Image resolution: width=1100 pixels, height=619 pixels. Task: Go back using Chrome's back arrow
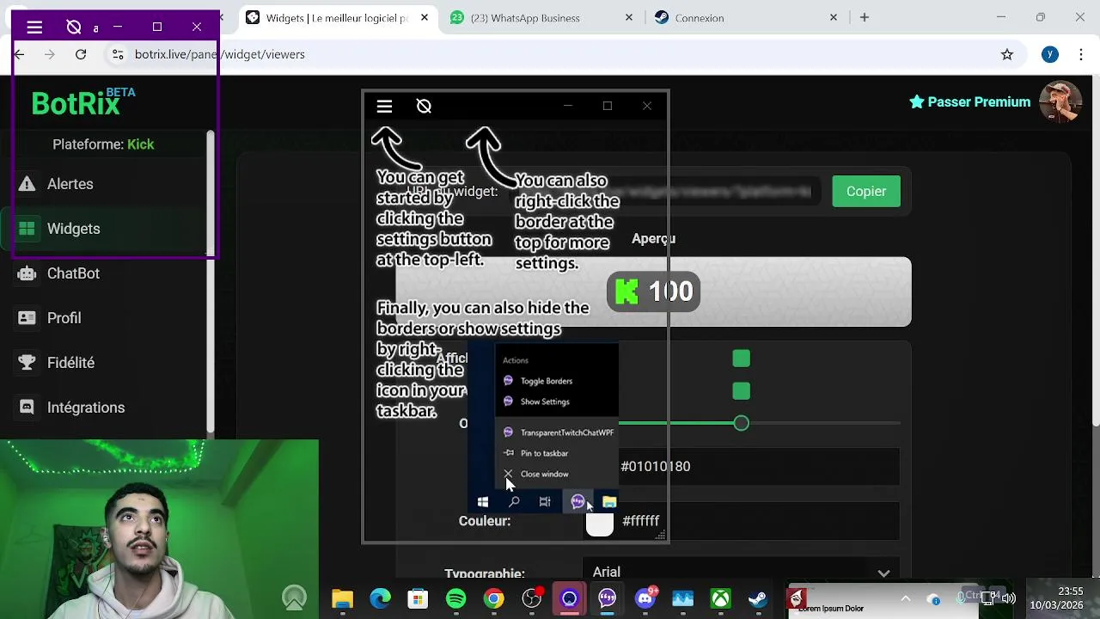point(19,54)
